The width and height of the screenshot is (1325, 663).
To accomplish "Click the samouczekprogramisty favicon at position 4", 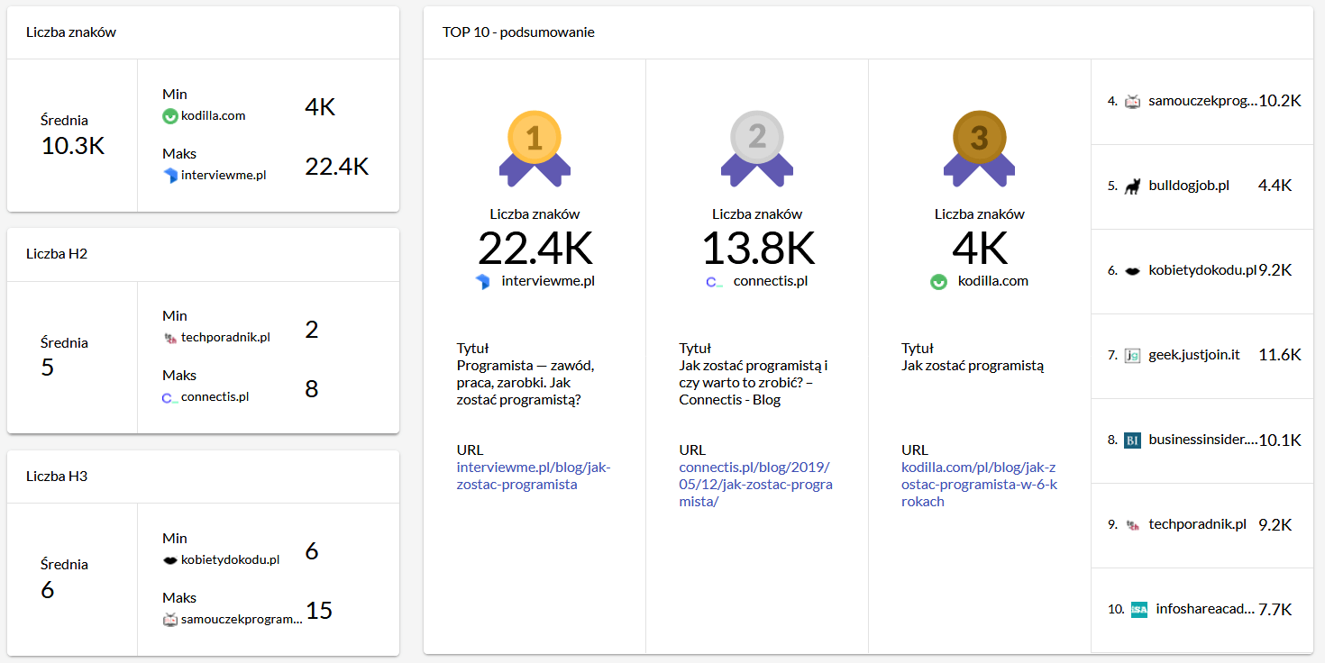I will (1133, 102).
